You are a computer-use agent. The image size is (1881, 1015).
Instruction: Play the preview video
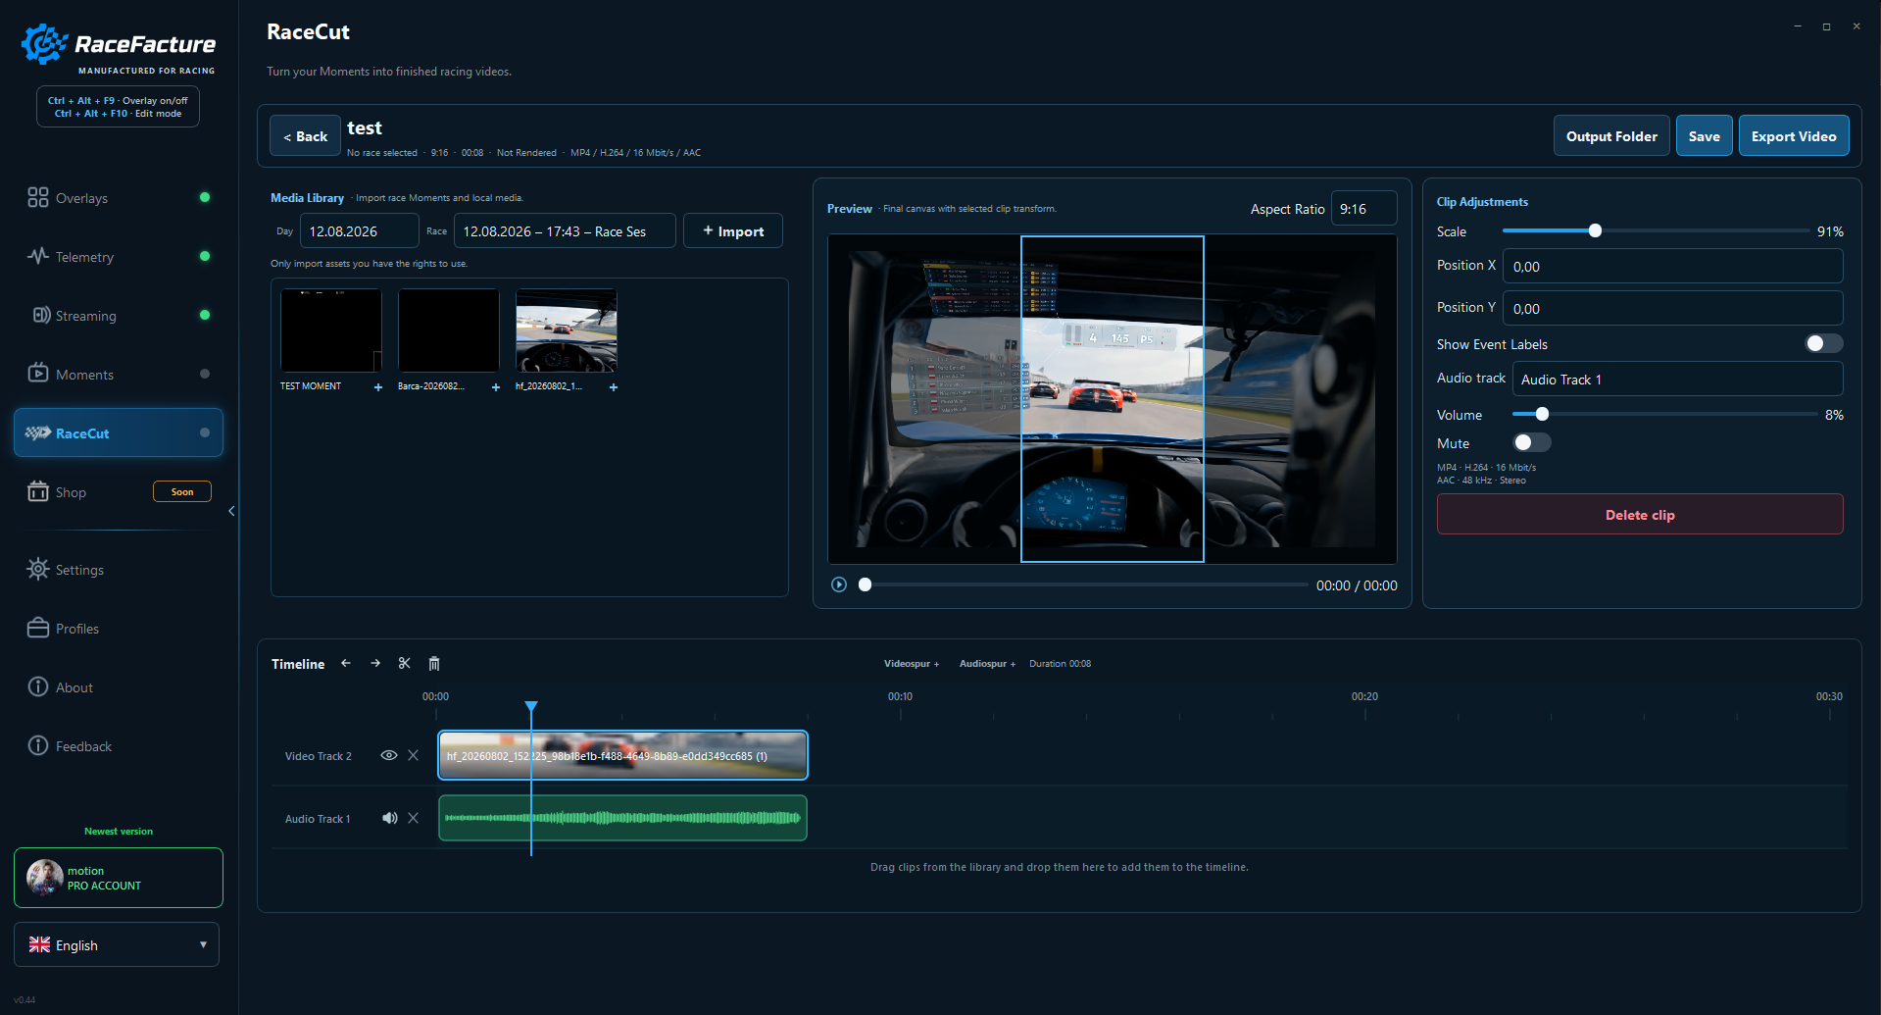839,584
